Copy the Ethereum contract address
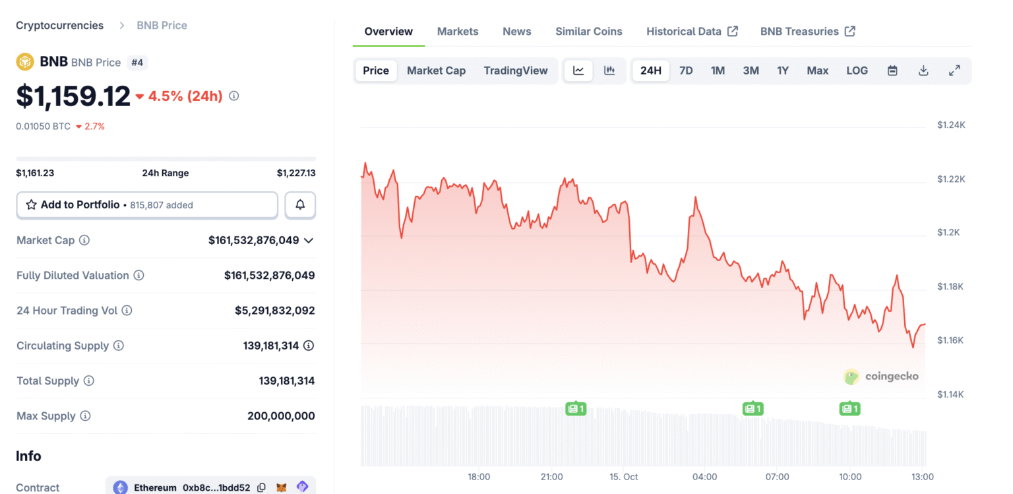The image size is (1013, 494). (261, 487)
